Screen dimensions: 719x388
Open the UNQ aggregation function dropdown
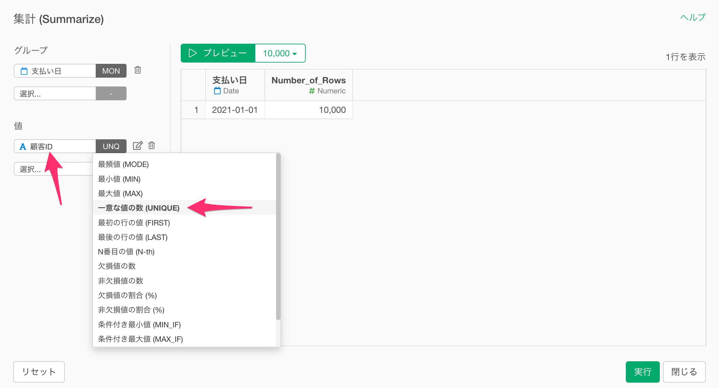[x=111, y=147]
